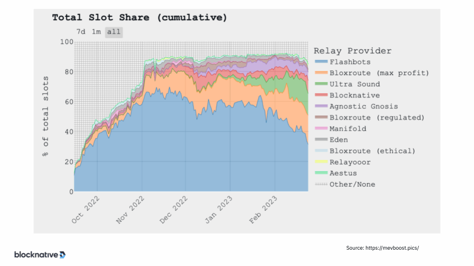Click the Agnostic Gnosis purple swatch
The width and height of the screenshot is (474, 266).
[x=321, y=106]
